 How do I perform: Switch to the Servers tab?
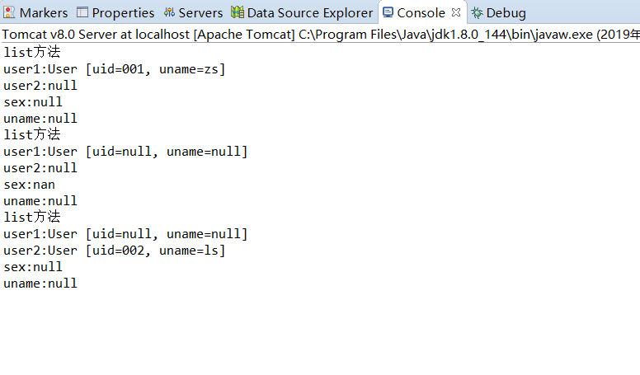[x=194, y=12]
